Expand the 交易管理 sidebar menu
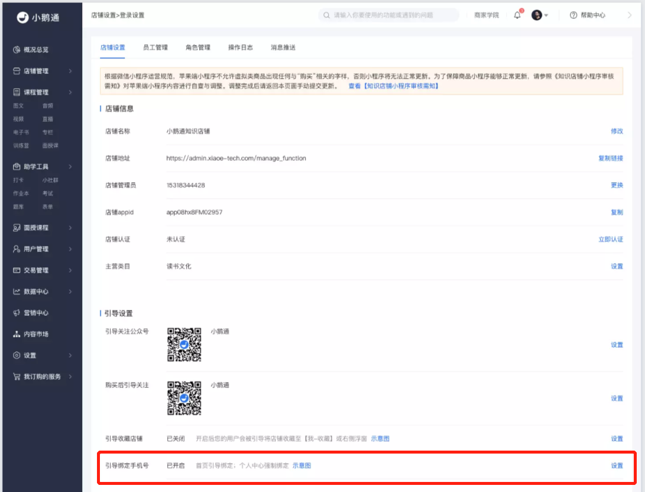 coord(43,270)
